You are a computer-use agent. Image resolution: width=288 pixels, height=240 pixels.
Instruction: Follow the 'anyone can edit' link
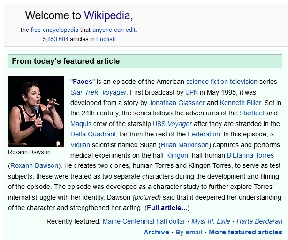(x=114, y=30)
